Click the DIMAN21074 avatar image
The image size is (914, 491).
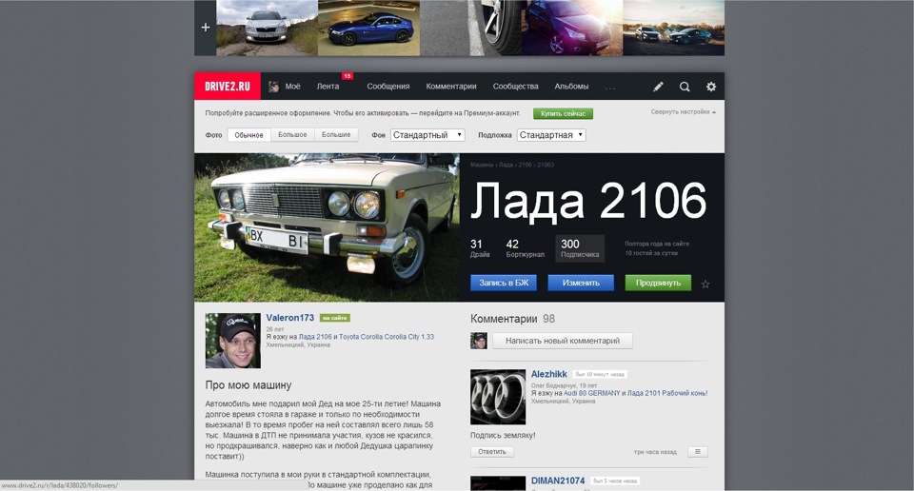pyautogui.click(x=498, y=483)
